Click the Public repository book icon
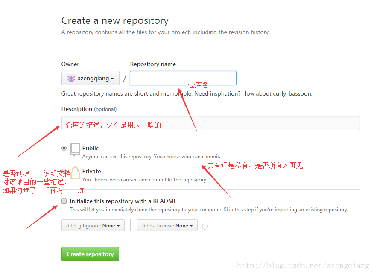Image resolution: width=374 pixels, height=274 pixels. 75,150
